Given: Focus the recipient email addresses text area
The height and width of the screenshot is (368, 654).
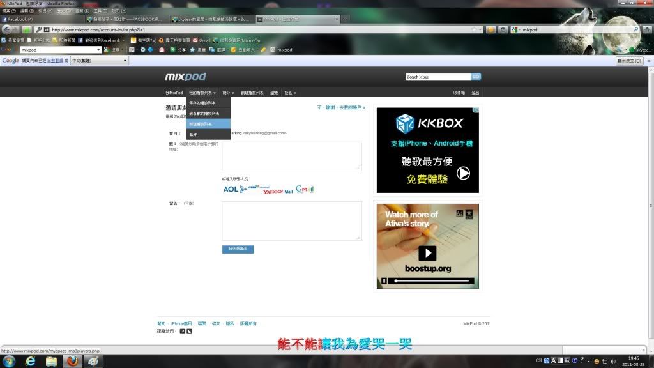Looking at the screenshot, I should coord(292,157).
